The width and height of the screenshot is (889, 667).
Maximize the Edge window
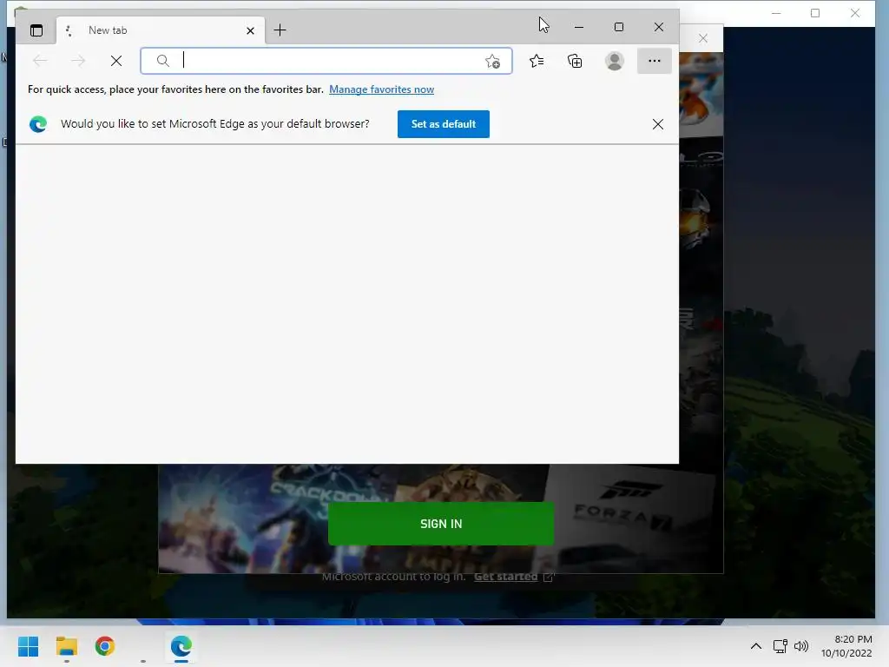tap(618, 27)
